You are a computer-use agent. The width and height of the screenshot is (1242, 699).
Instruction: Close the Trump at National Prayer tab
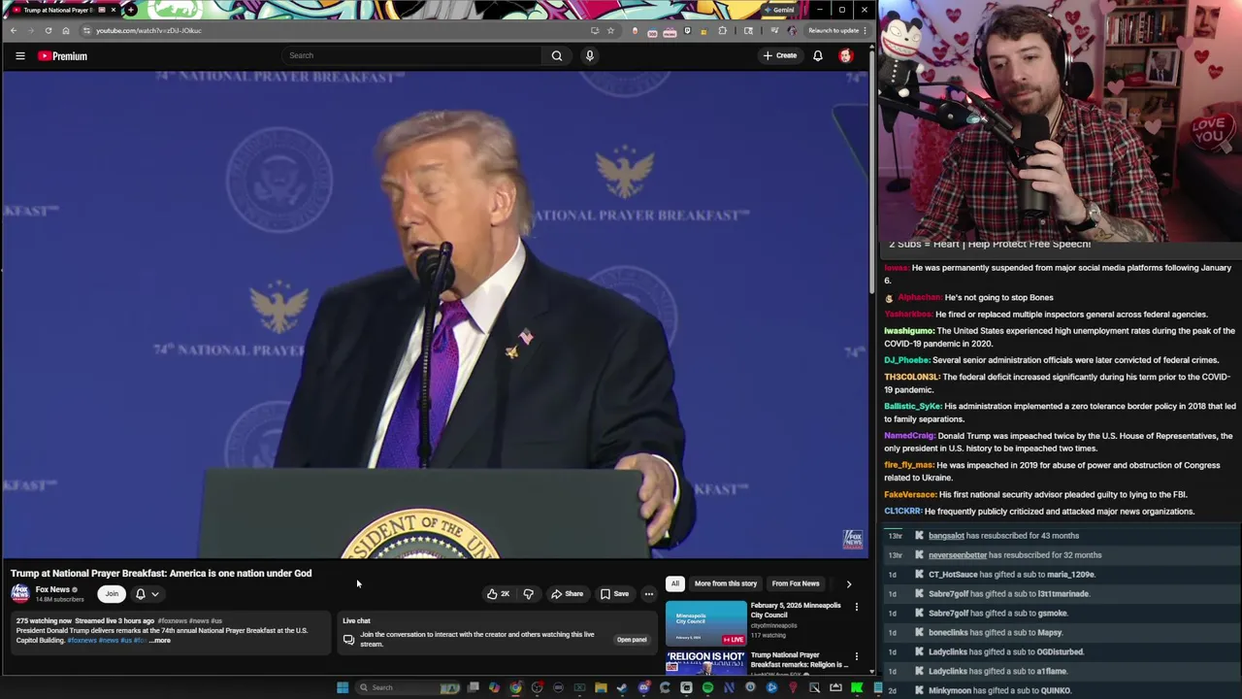click(x=113, y=10)
